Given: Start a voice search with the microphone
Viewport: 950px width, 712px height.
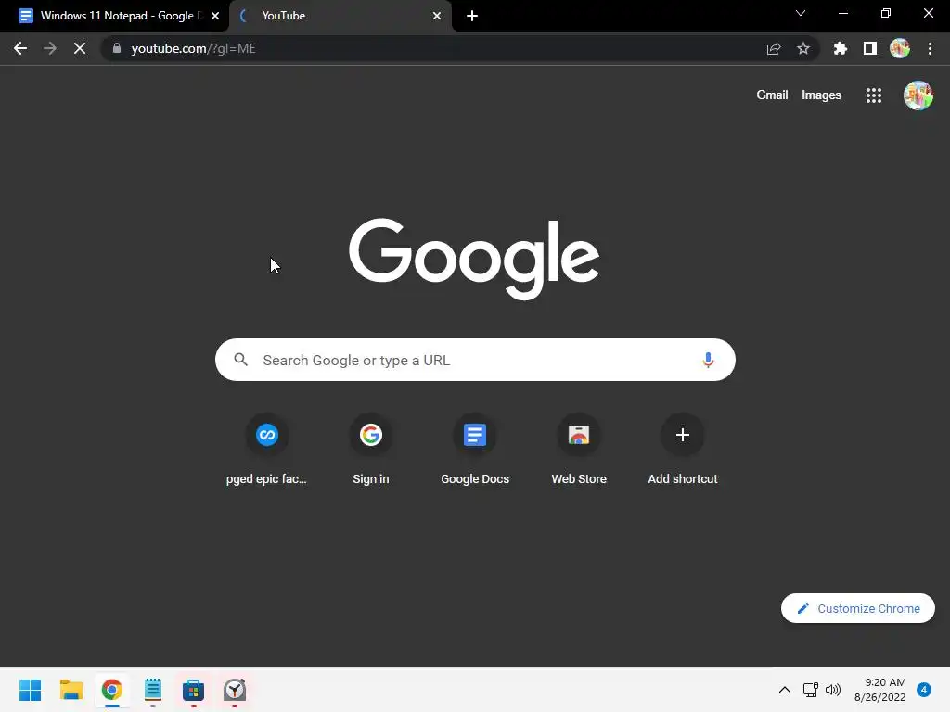Looking at the screenshot, I should [708, 361].
